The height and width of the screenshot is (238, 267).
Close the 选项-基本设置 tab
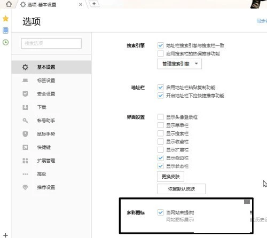(x=81, y=5)
